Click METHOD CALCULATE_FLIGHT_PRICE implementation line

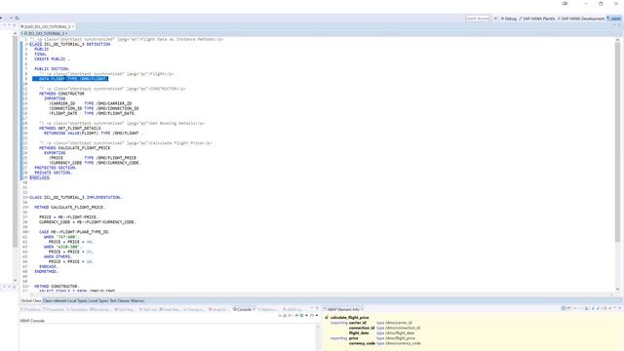pyautogui.click(x=69, y=208)
